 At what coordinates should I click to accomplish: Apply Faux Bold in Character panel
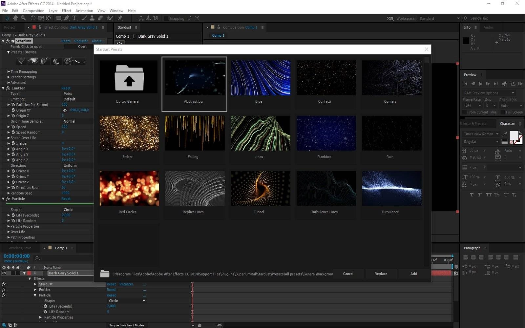[x=472, y=195]
